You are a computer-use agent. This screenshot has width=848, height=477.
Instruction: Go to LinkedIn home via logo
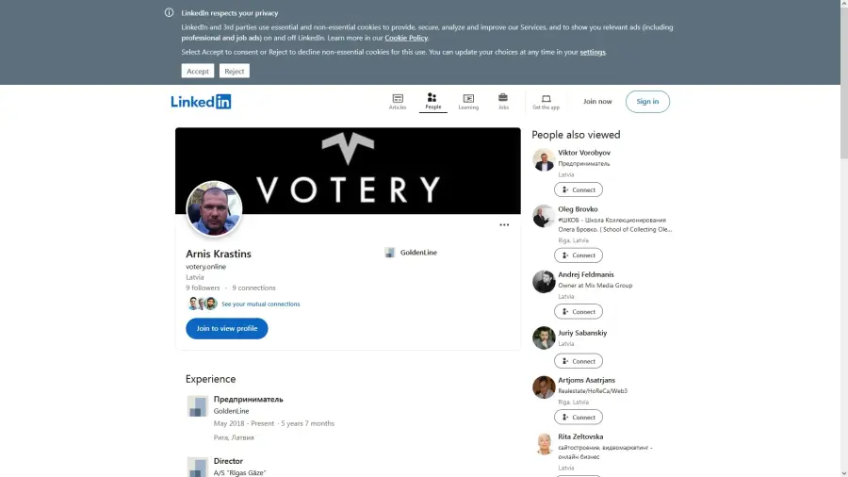[201, 102]
